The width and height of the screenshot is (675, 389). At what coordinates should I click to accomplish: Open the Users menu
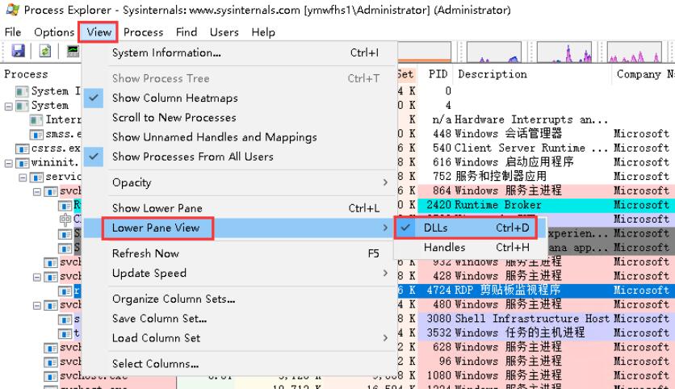tap(224, 32)
